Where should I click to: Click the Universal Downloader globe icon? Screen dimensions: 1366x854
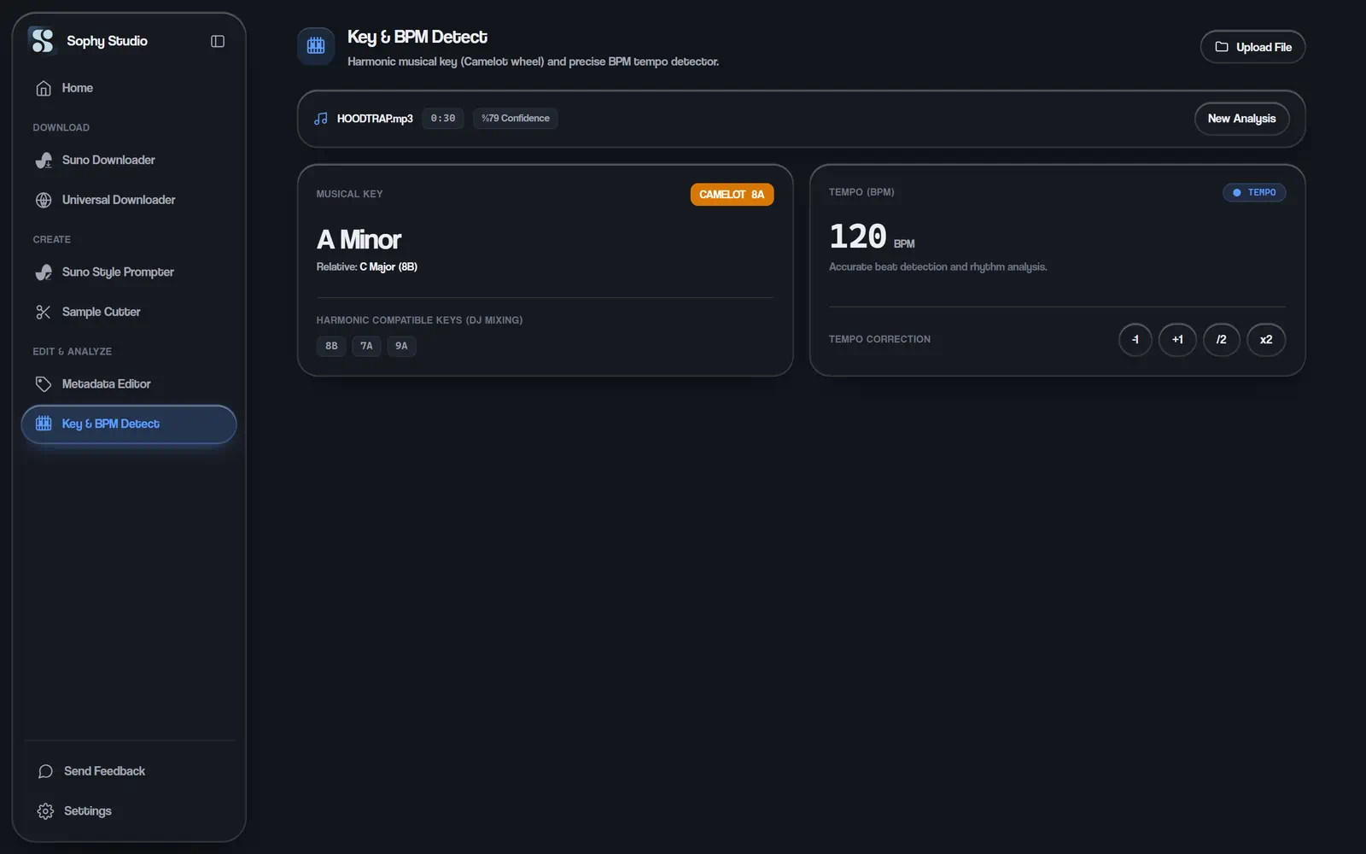[44, 200]
